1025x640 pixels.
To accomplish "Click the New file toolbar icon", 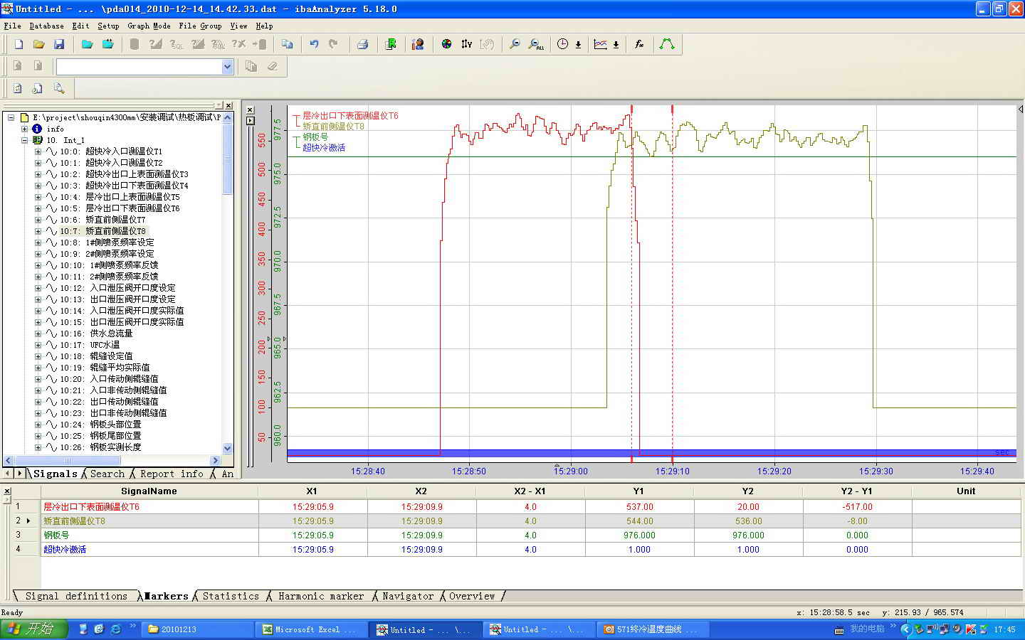I will [x=19, y=44].
